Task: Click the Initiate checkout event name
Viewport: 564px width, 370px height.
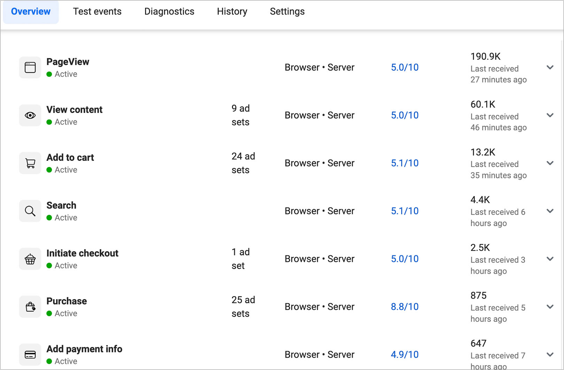Action: coord(82,253)
